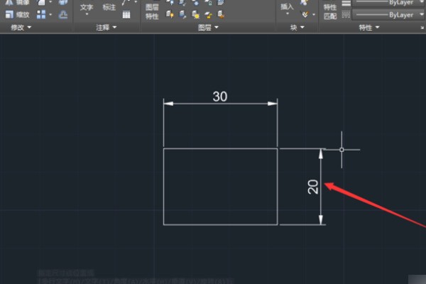Image resolution: width=426 pixels, height=284 pixels.
Task: Click 特性匹配 (Match Properties) tool
Action: point(329,11)
